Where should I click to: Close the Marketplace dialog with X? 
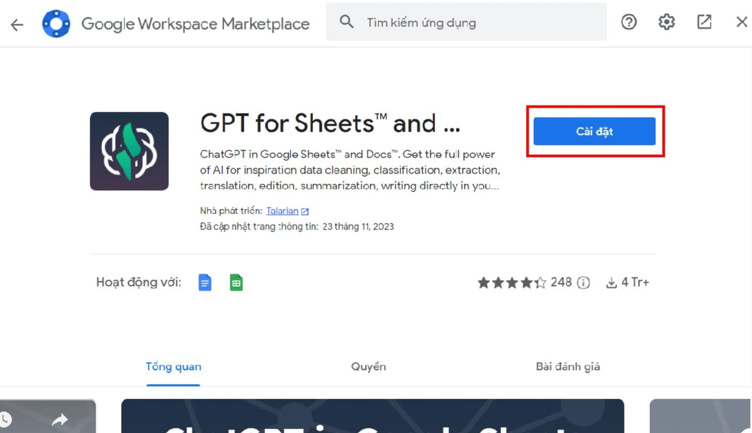(742, 22)
